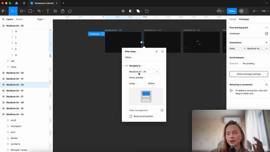The image size is (270, 152).
Task: Remove the flow starting point
Action: pos(266,27)
